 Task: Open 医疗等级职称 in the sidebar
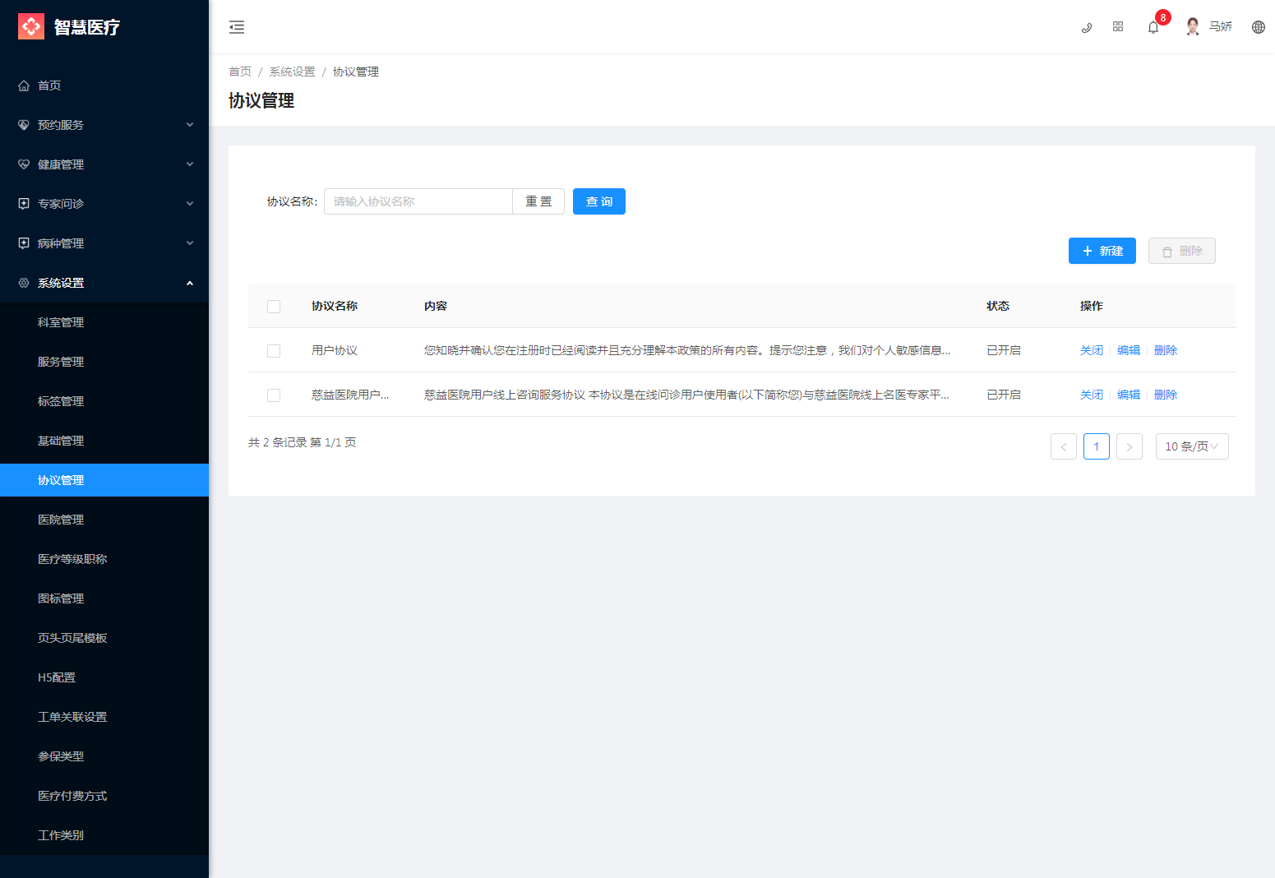[104, 559]
